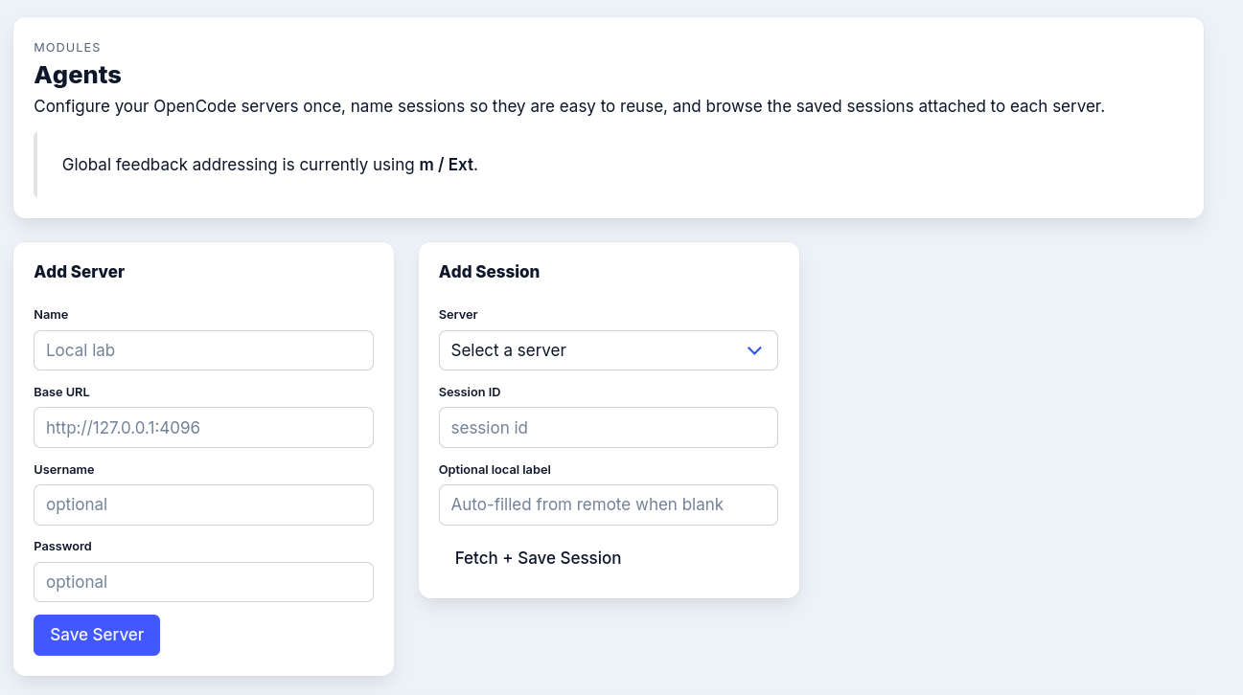Click the Username label
1243x695 pixels.
pos(63,470)
